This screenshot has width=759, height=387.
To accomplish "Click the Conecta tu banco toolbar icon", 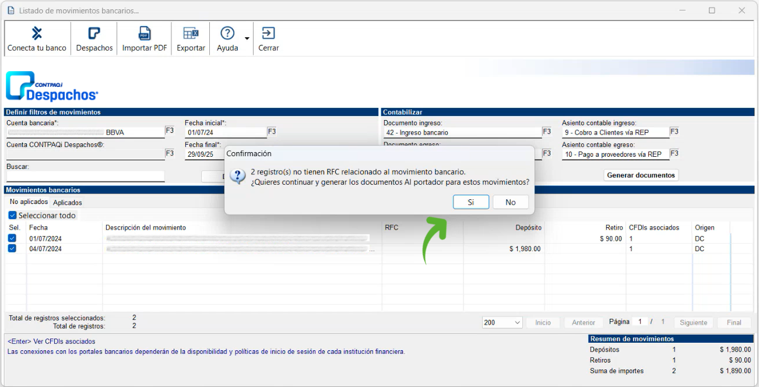I will point(37,33).
